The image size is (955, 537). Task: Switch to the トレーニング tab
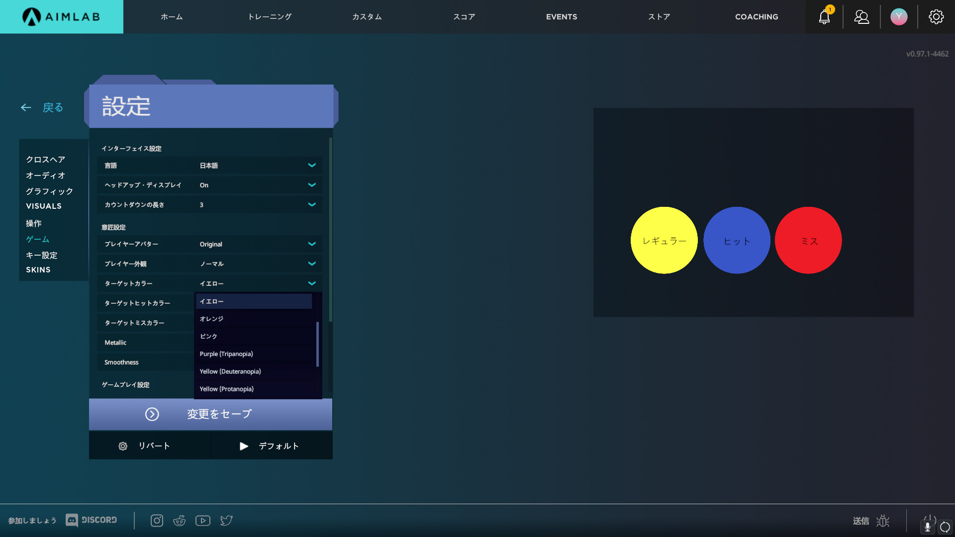coord(270,17)
